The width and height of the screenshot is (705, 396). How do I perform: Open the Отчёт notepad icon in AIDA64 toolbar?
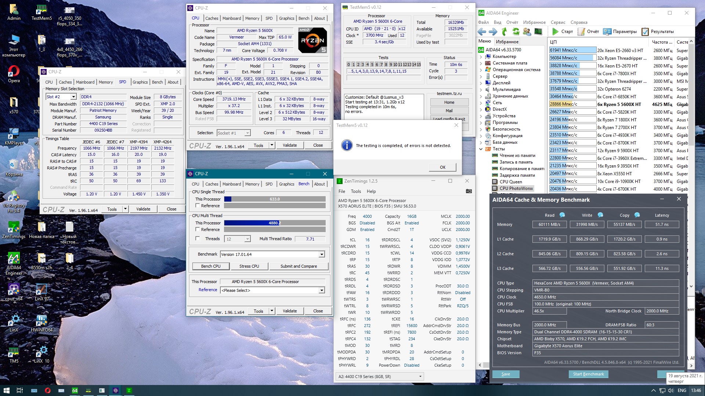588,32
